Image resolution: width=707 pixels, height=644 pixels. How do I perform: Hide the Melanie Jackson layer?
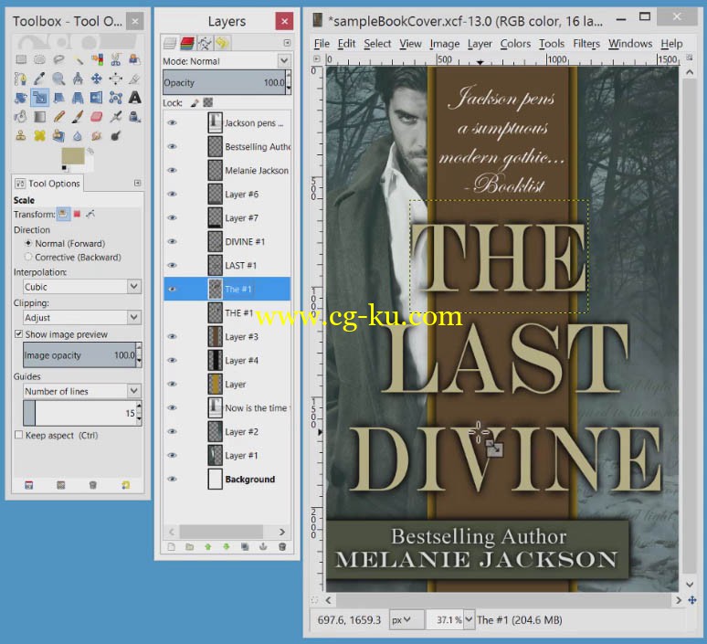[x=172, y=170]
